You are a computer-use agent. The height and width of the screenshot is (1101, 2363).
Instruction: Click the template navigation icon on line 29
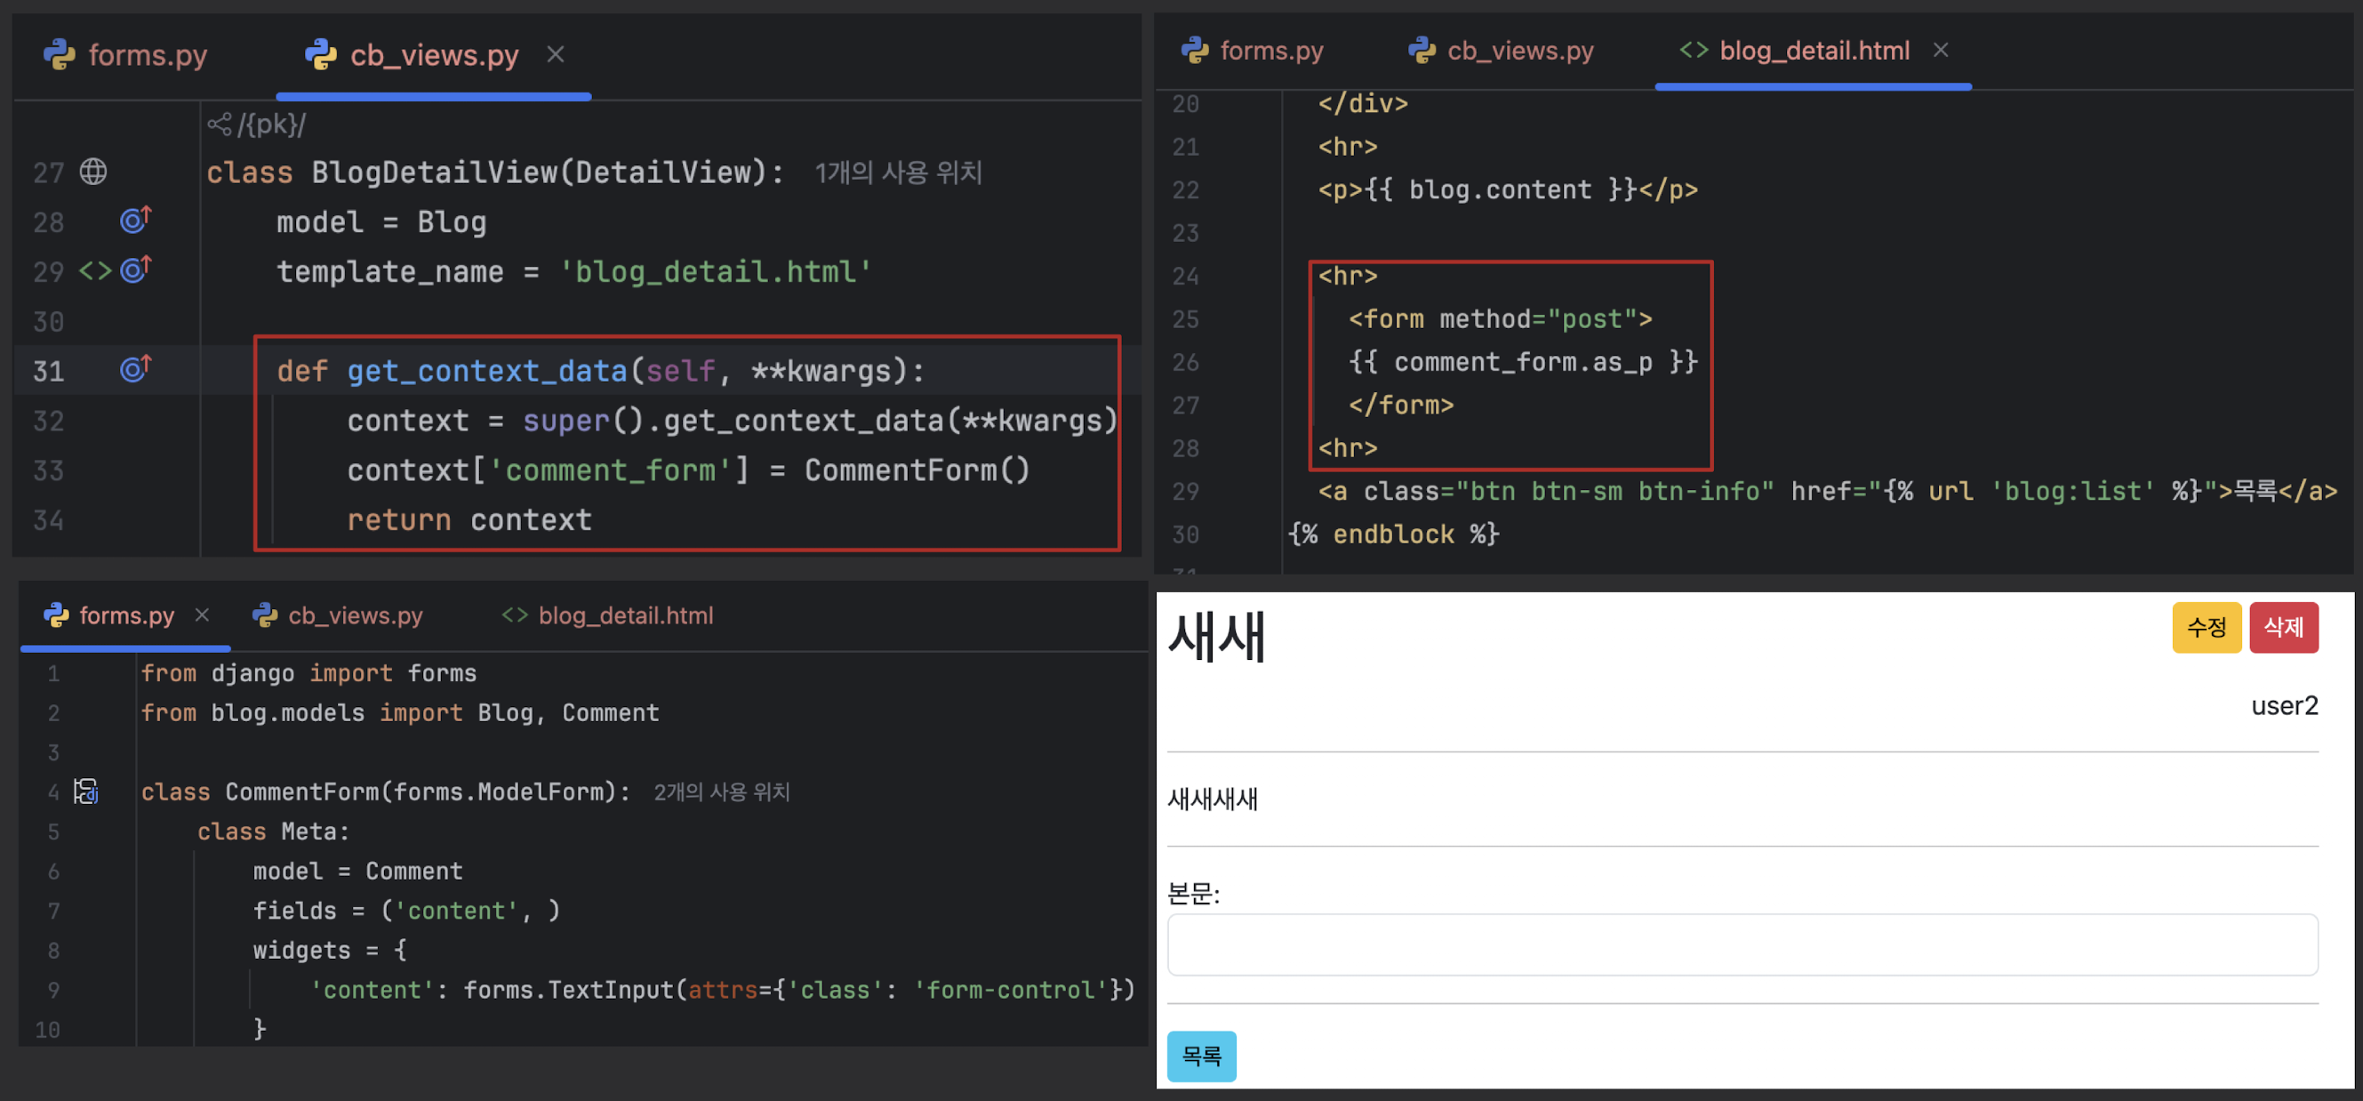tap(94, 271)
